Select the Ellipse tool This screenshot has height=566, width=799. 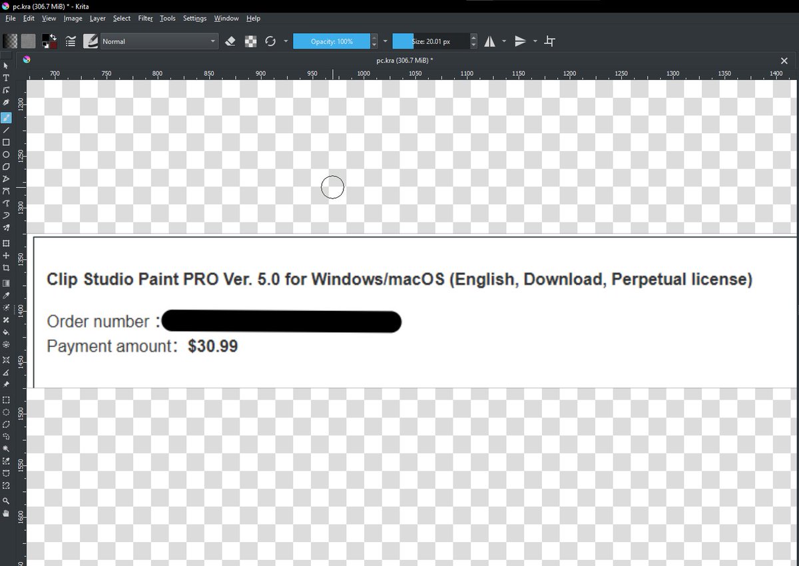[x=6, y=154]
